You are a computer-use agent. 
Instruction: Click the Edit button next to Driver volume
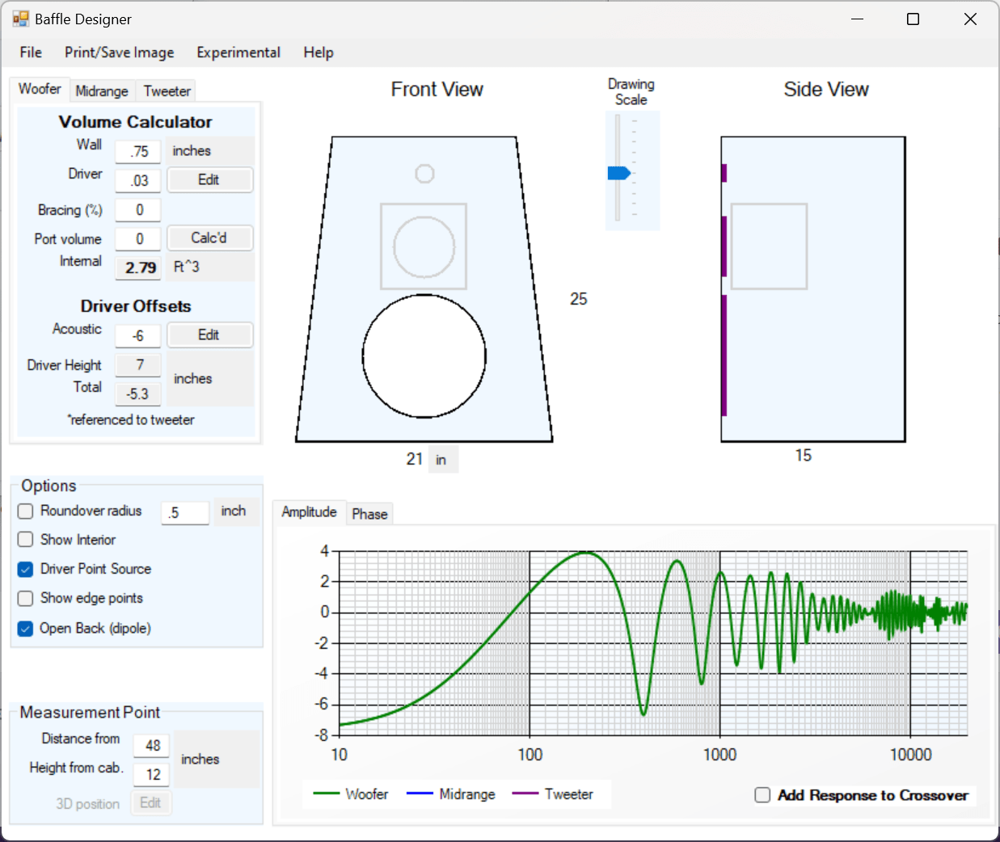(x=210, y=179)
